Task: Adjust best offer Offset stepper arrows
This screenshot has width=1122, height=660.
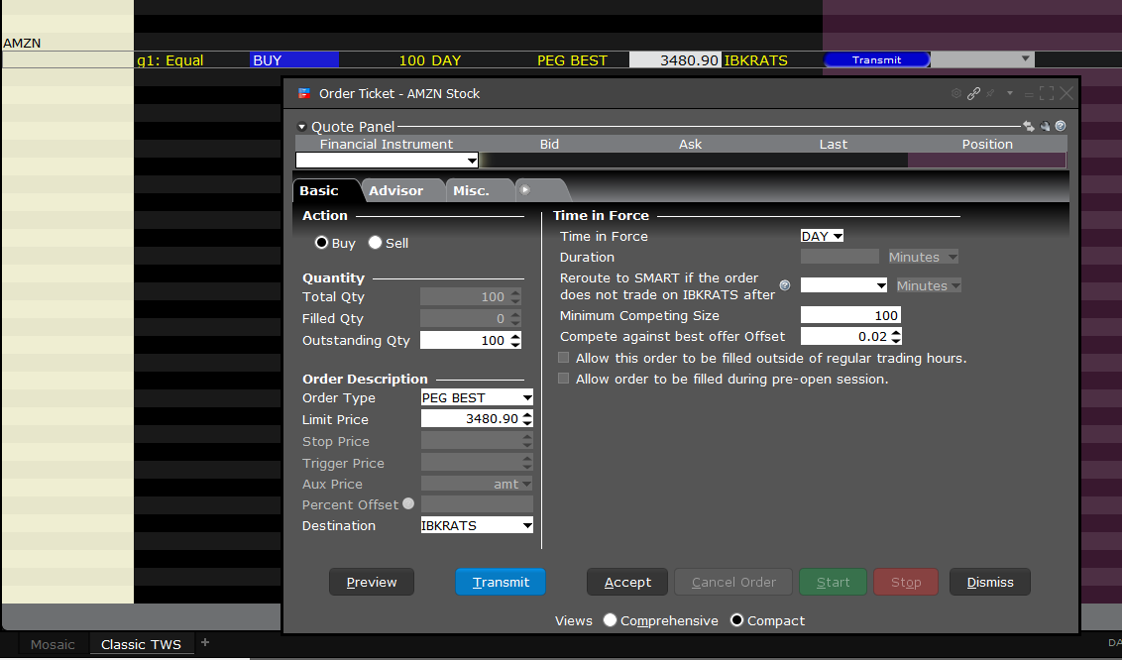Action: tap(896, 336)
